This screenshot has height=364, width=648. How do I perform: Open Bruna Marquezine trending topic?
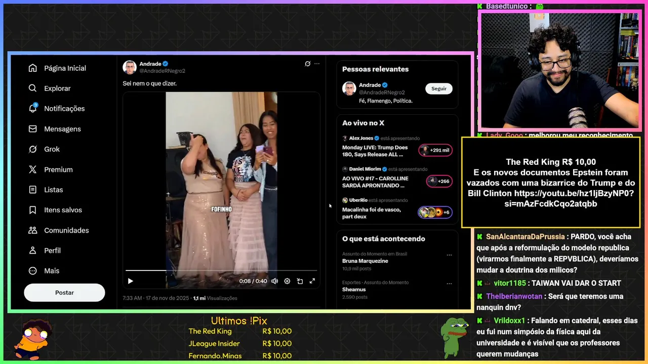click(x=365, y=261)
